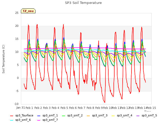Viewport: 167px width, 125px height.
Task: Click the 20 y-axis tick label
Action: point(17,26)
